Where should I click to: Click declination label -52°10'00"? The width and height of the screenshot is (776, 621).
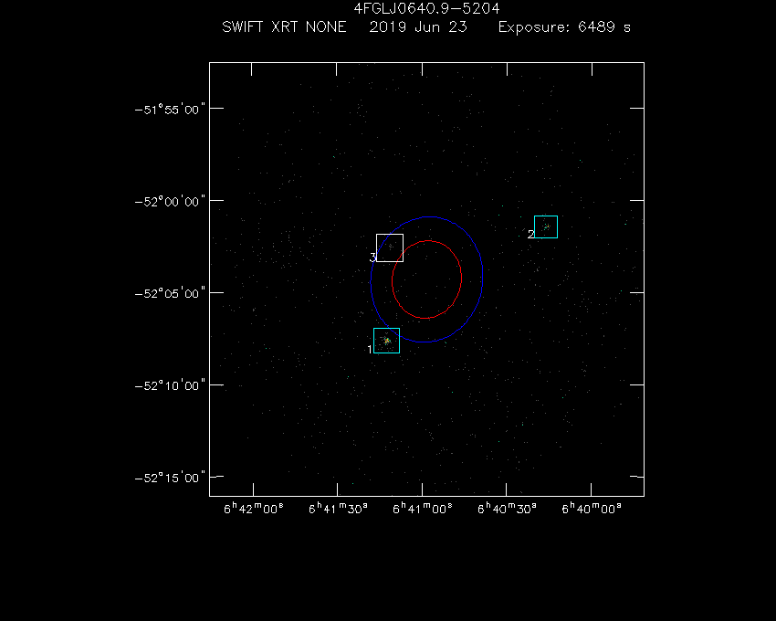pyautogui.click(x=170, y=385)
